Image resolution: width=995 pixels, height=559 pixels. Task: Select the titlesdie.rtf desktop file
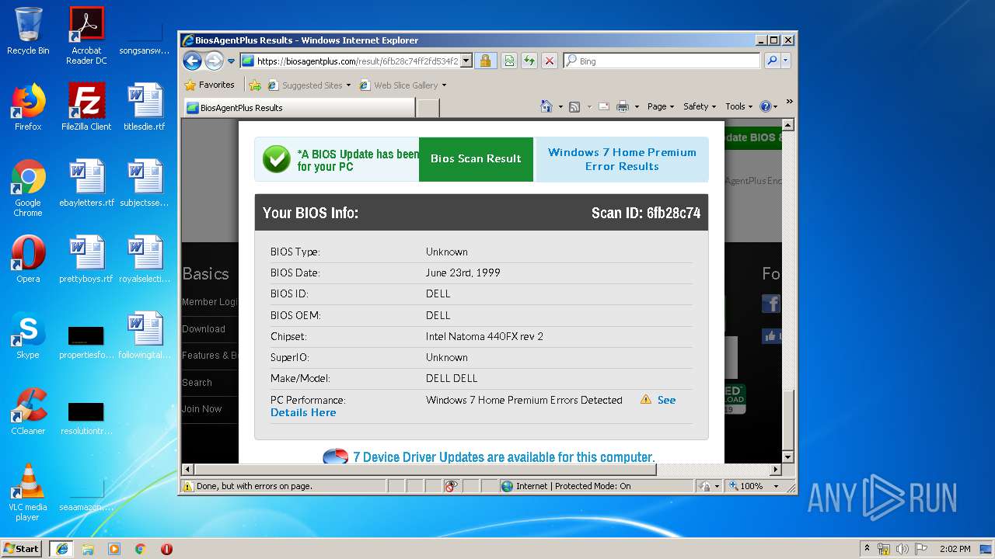point(145,106)
